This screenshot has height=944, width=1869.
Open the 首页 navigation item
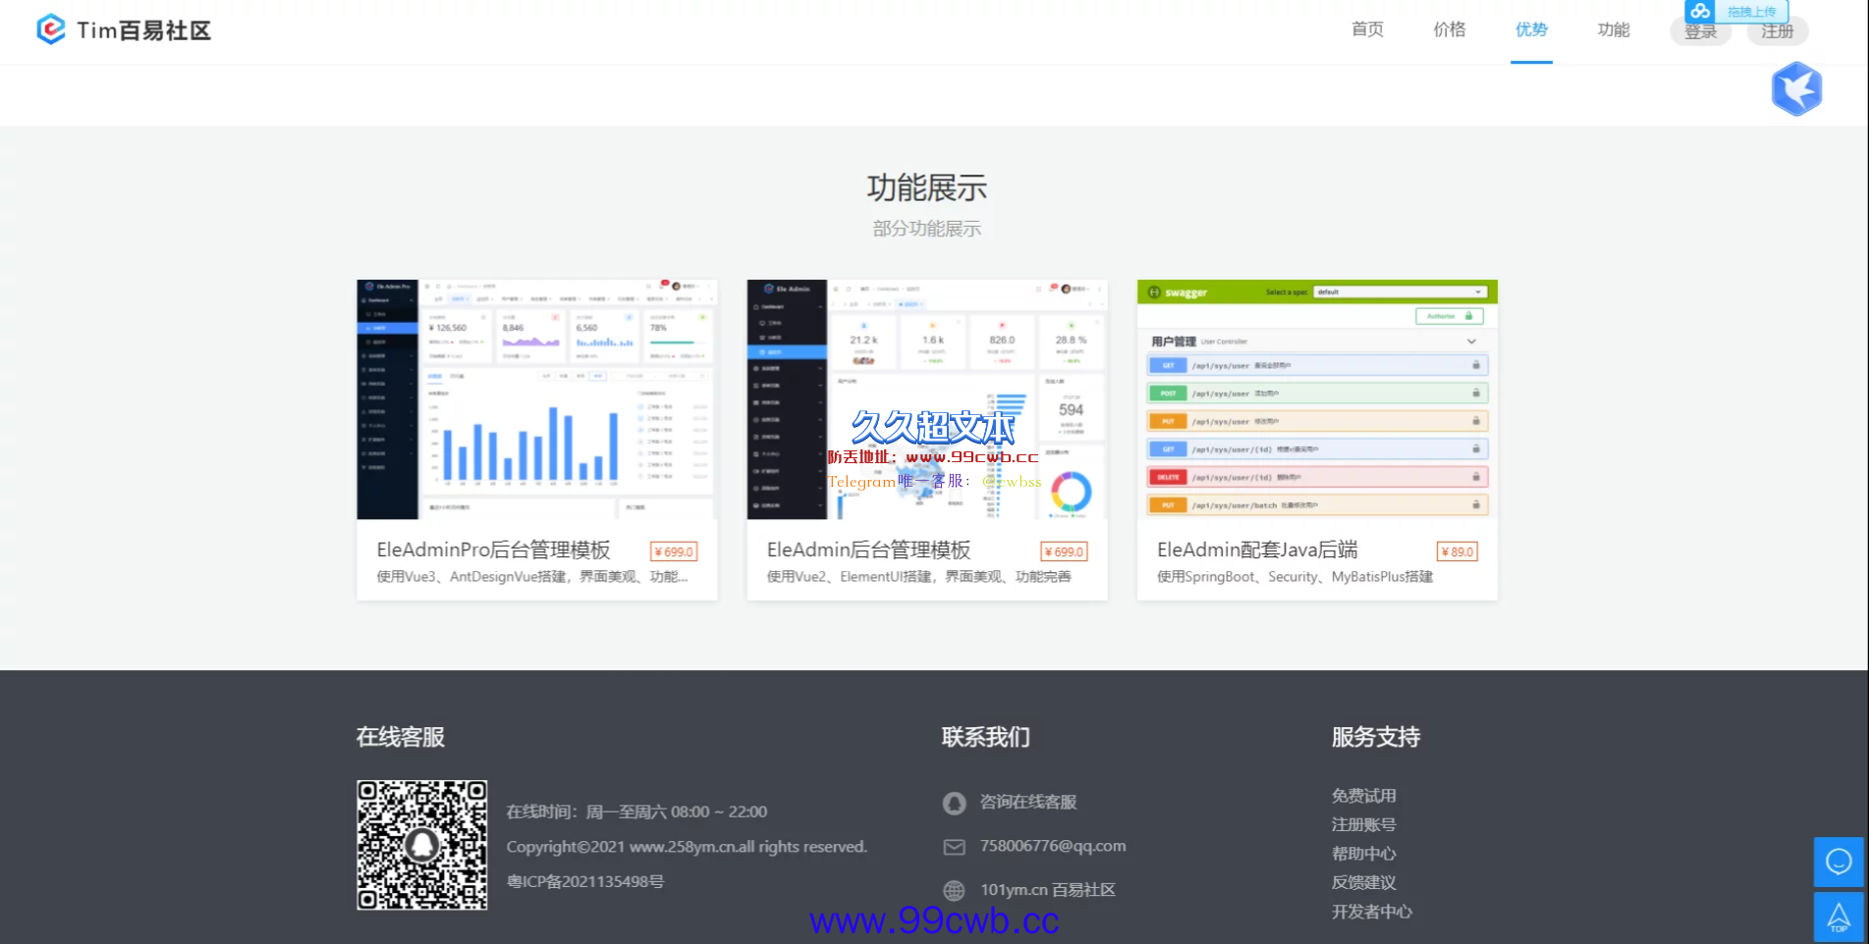pyautogui.click(x=1367, y=29)
